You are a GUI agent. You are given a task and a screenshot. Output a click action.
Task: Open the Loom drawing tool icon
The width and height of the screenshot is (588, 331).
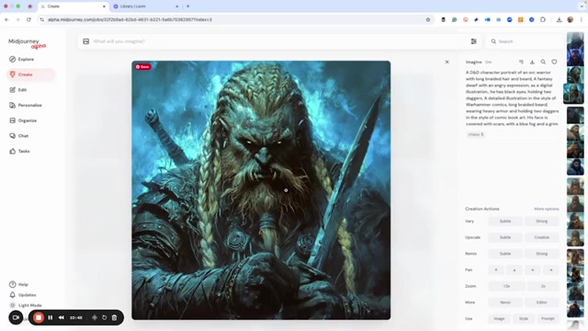point(95,317)
